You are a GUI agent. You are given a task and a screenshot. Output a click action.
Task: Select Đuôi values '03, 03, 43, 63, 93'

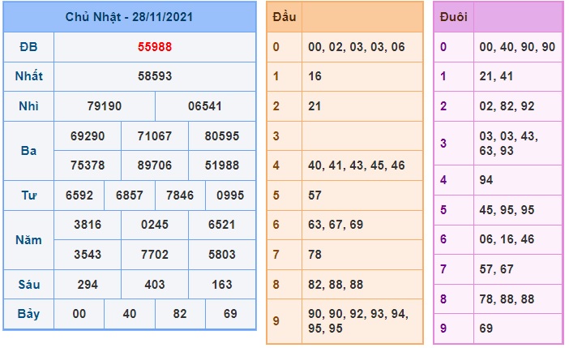coord(508,143)
